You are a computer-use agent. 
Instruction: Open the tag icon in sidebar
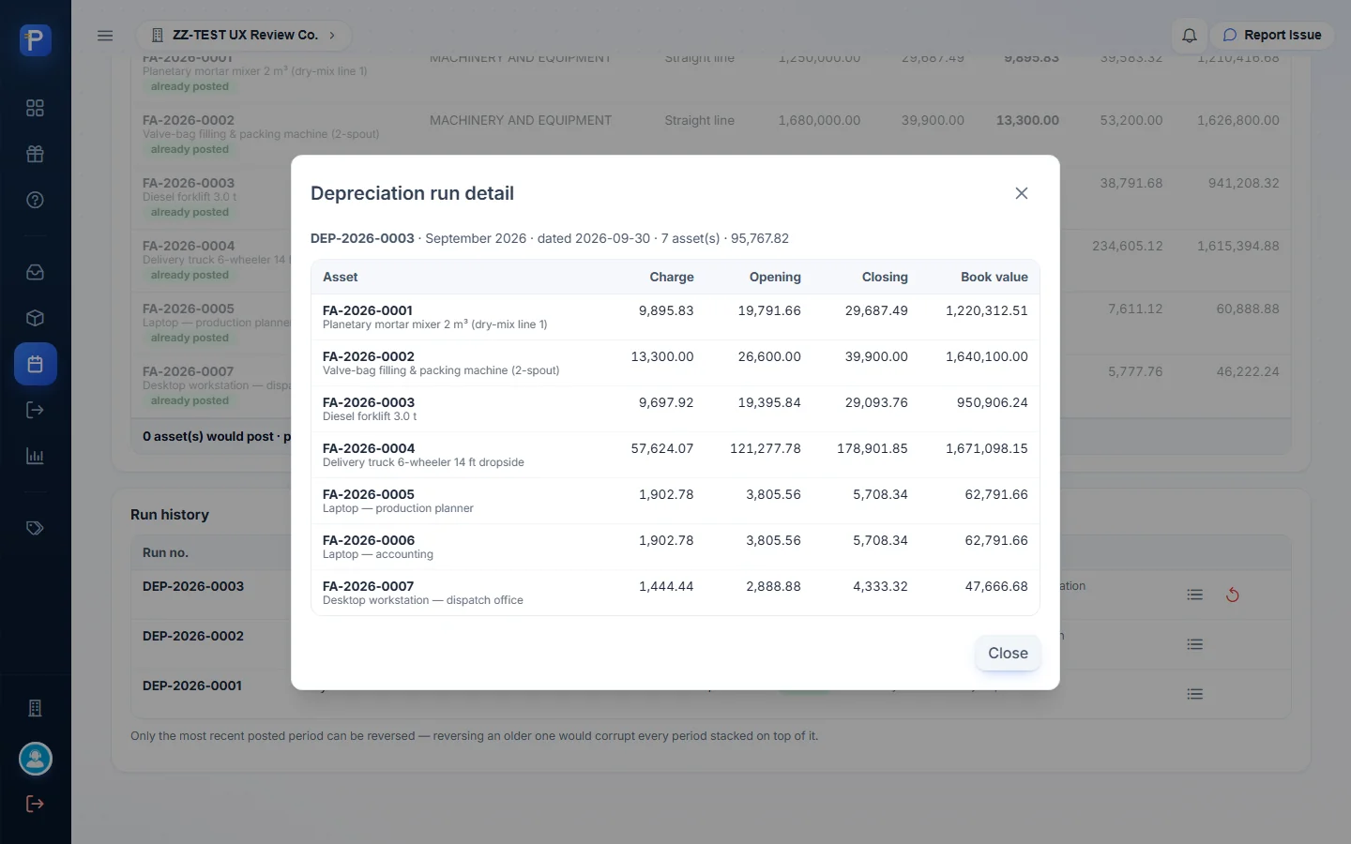(x=36, y=528)
